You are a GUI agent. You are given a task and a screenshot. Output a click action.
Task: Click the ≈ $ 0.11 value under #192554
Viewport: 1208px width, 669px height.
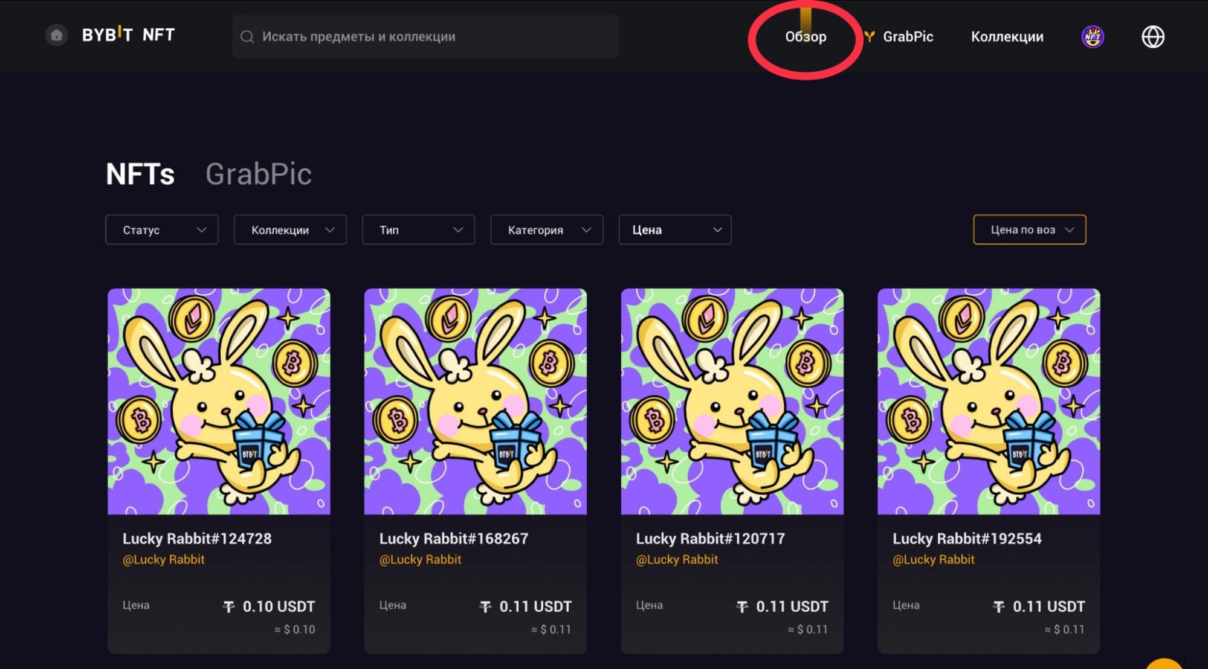click(1064, 629)
